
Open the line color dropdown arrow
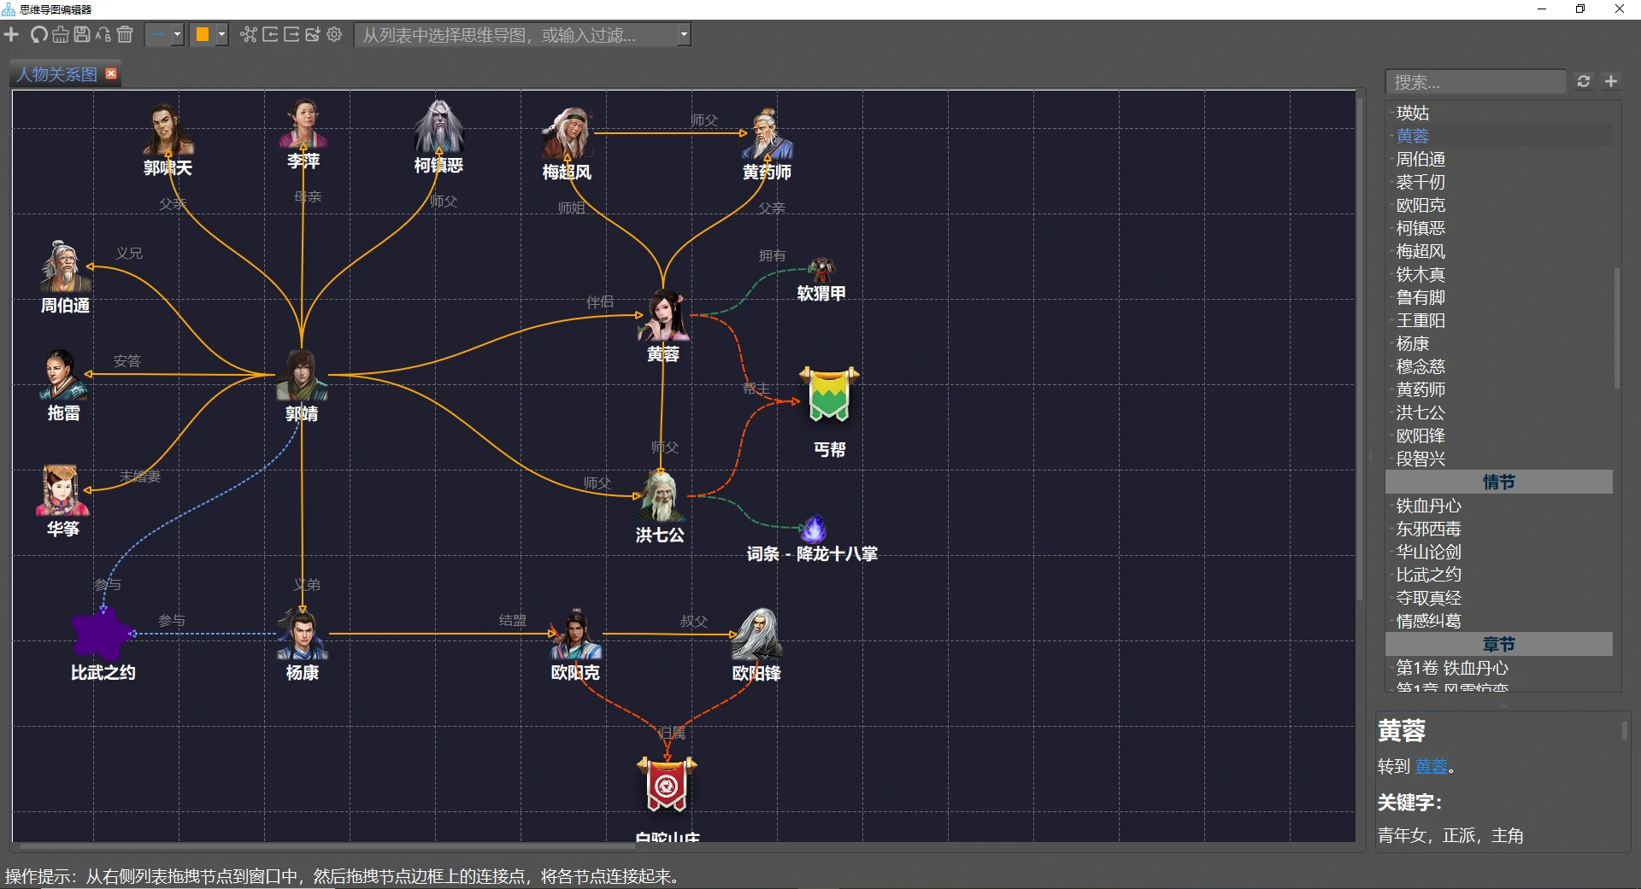pos(222,35)
